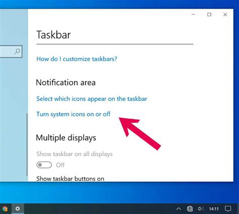Click the Settings sidebar scrollbar

[x=27, y=145]
